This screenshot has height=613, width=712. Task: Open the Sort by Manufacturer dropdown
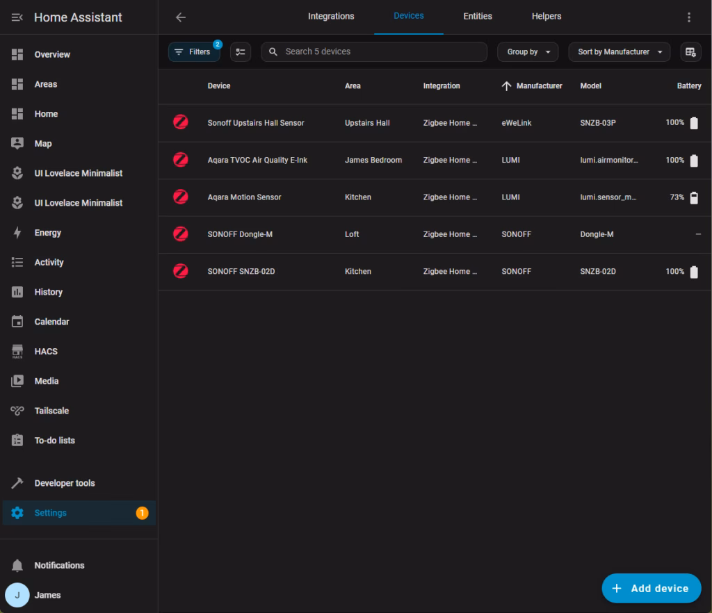click(x=619, y=52)
